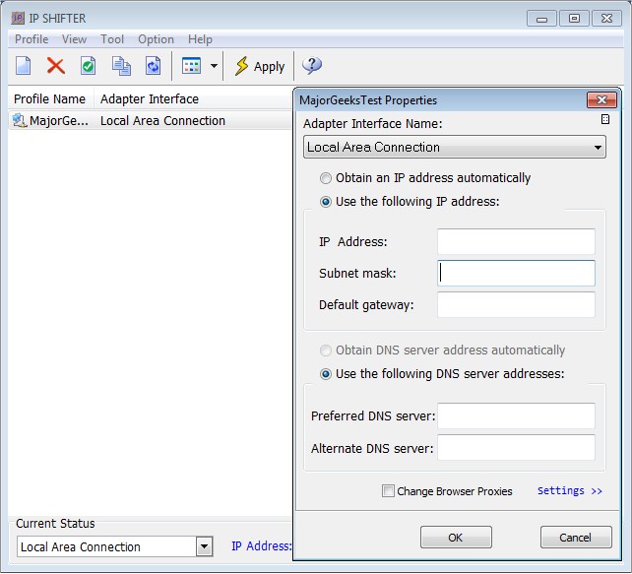This screenshot has width=632, height=574.
Task: Open the view layout dropdown arrow
Action: click(214, 66)
